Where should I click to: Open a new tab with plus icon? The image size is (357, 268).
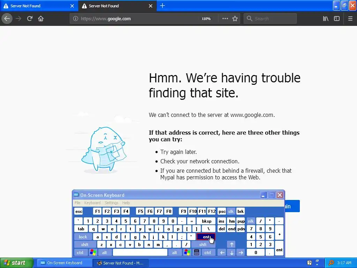click(x=162, y=6)
